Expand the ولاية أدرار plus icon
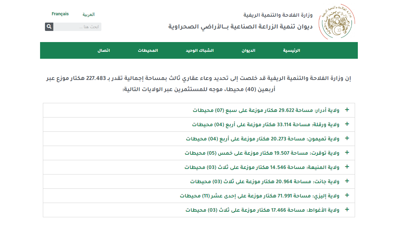 (347, 110)
